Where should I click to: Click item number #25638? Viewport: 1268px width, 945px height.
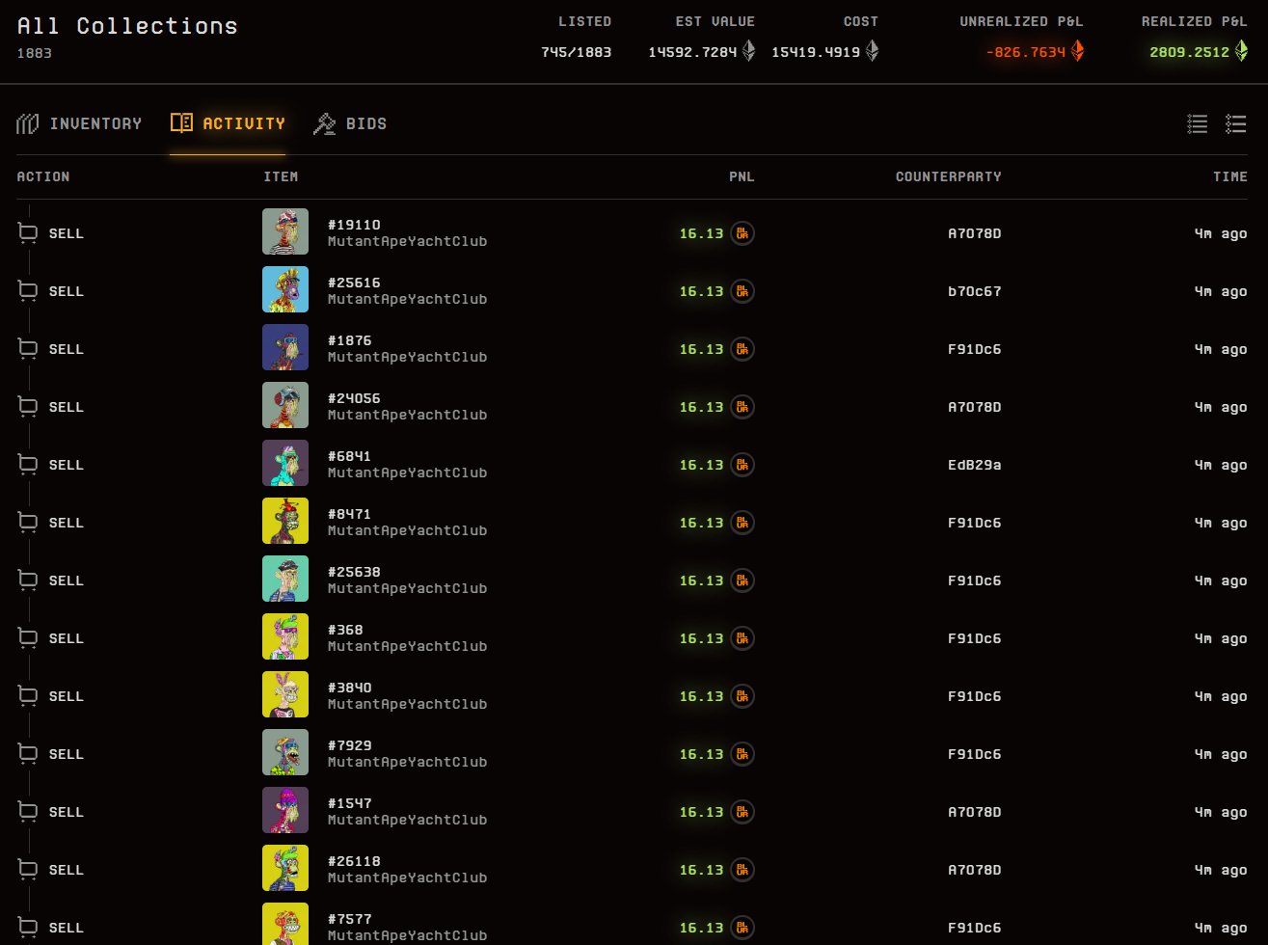[x=354, y=572]
